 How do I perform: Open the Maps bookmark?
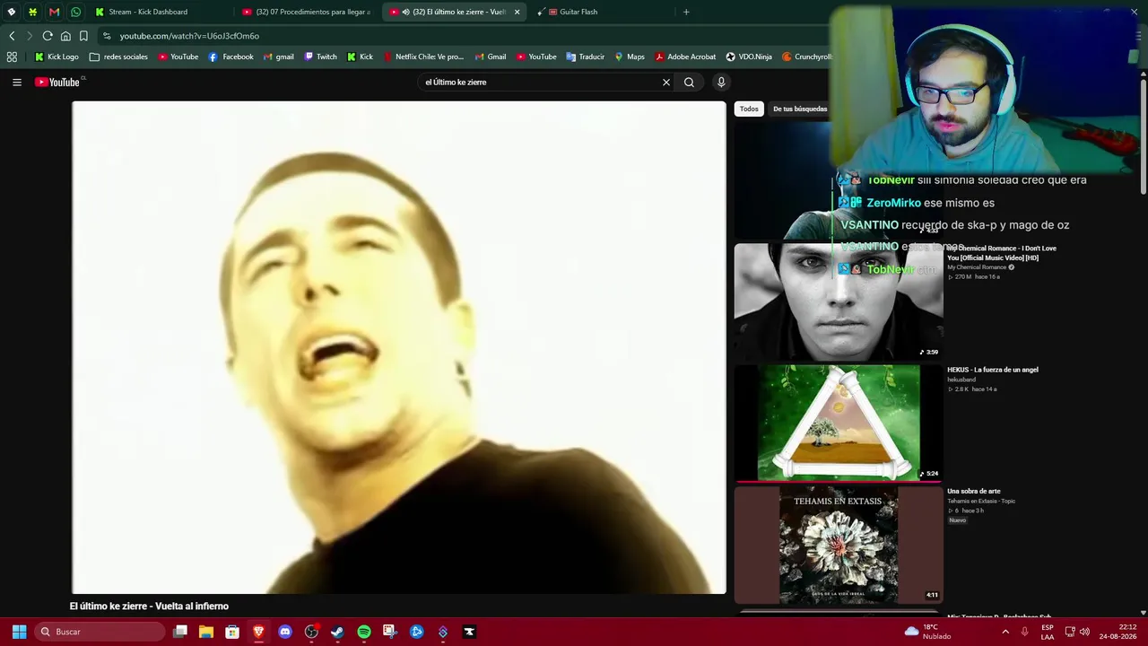629,57
